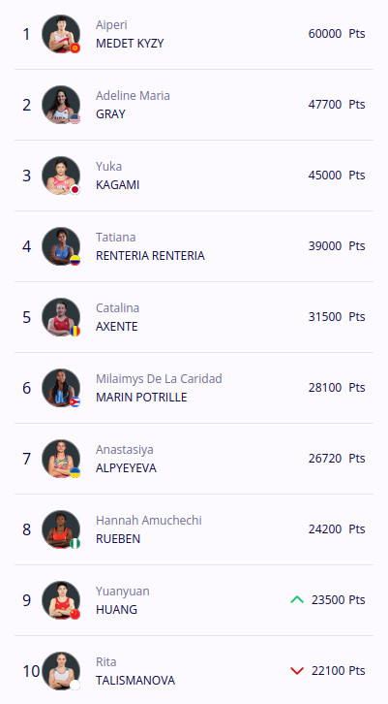This screenshot has width=388, height=704.
Task: Click the 60000 Pts score of rank one
Action: (337, 34)
